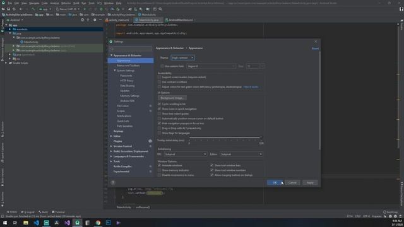The image size is (404, 227).
Task: Expand Build, Execution, Deployment category
Action: (x=111, y=151)
